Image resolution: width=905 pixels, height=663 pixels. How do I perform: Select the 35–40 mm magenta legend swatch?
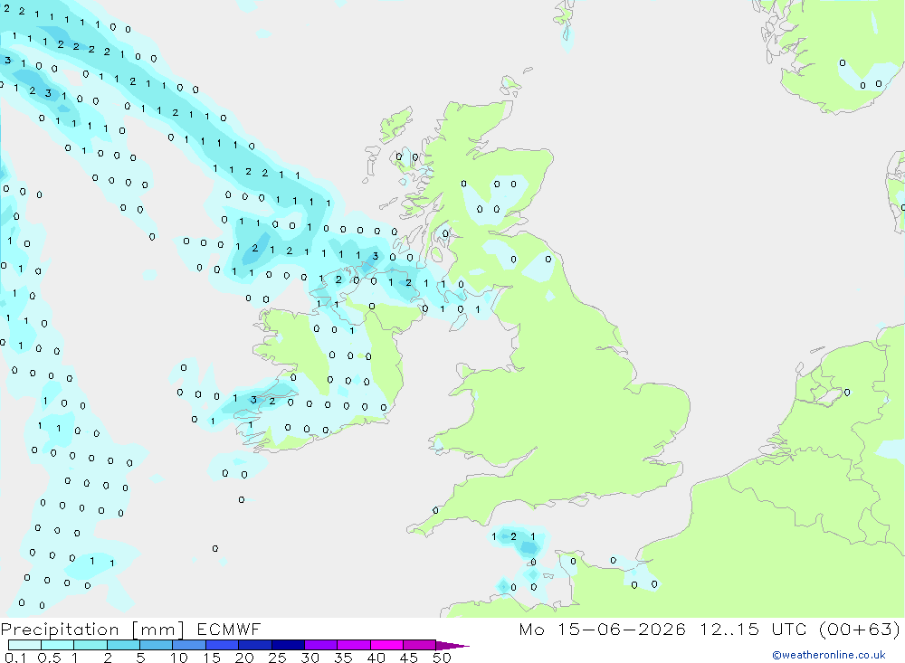[354, 645]
